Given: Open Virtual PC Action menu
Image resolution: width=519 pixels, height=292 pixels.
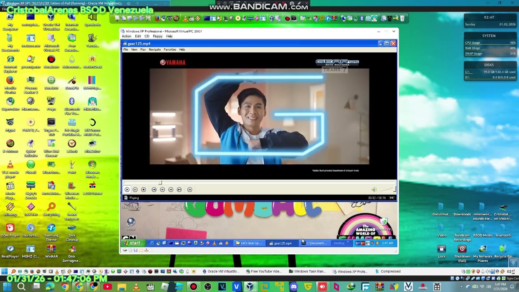Looking at the screenshot, I should click(x=127, y=36).
